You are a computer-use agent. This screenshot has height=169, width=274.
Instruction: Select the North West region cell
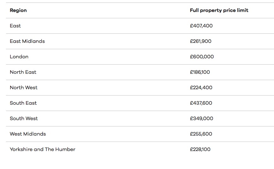coord(24,88)
